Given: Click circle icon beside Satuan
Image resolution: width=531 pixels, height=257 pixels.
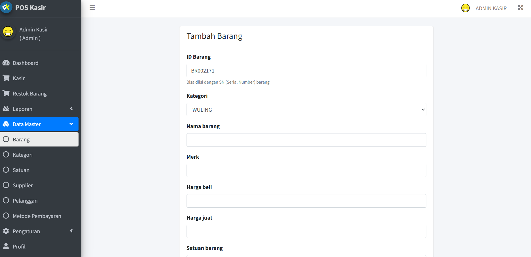Looking at the screenshot, I should coord(6,170).
